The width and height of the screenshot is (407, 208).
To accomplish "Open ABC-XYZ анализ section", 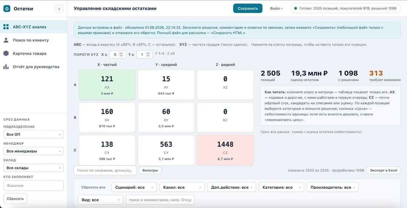I will 33,27.
